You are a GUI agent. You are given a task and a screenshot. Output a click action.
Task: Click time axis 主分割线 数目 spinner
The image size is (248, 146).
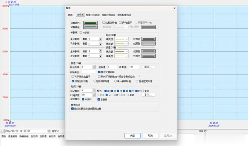[x=100, y=39]
